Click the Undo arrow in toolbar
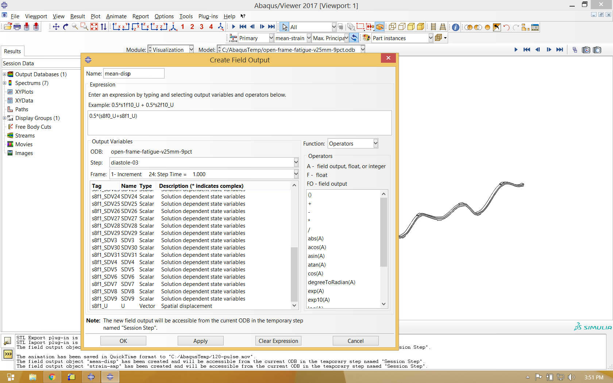This screenshot has height=383, width=613. click(506, 27)
